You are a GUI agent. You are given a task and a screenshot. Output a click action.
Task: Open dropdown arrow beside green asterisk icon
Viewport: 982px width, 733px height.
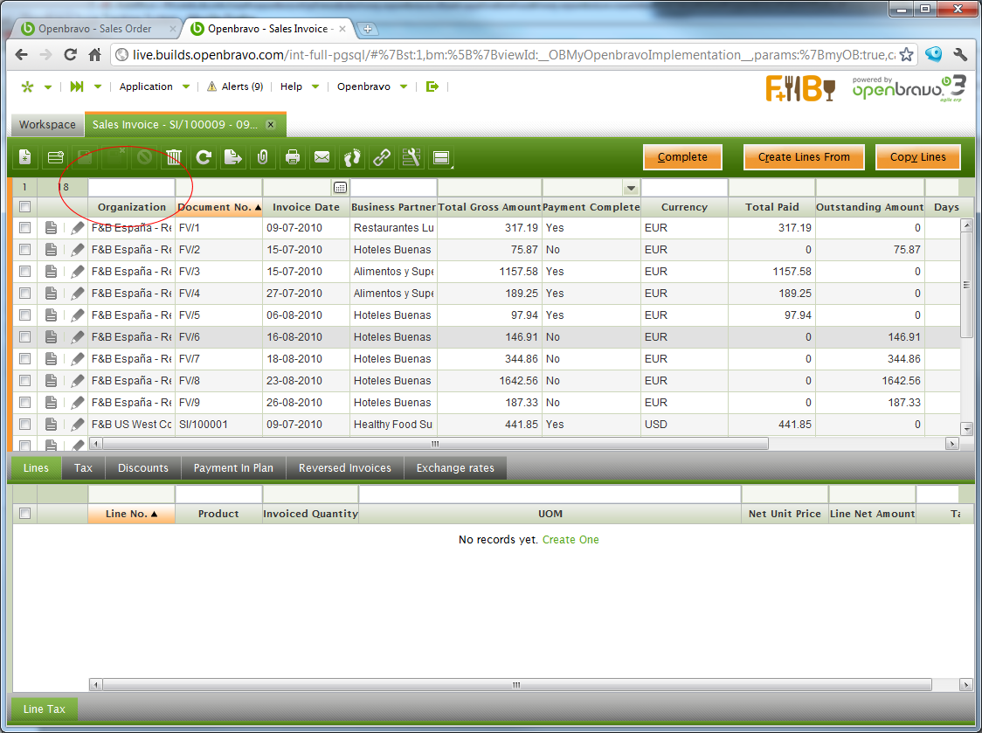47,87
